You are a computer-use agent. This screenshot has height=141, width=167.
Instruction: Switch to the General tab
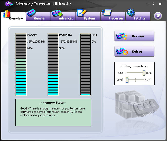coord(39,18)
